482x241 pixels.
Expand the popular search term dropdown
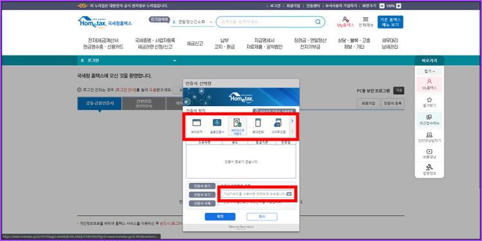(x=211, y=22)
